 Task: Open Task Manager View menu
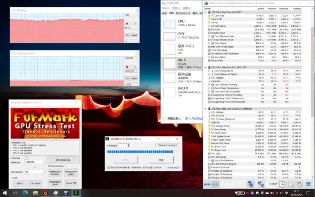pyautogui.click(x=187, y=8)
